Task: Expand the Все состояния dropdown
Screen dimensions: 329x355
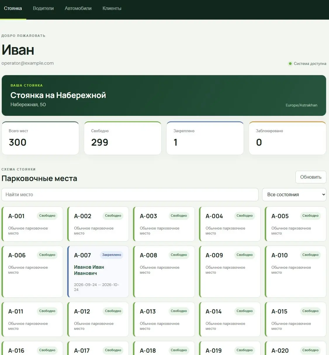Action: click(294, 194)
